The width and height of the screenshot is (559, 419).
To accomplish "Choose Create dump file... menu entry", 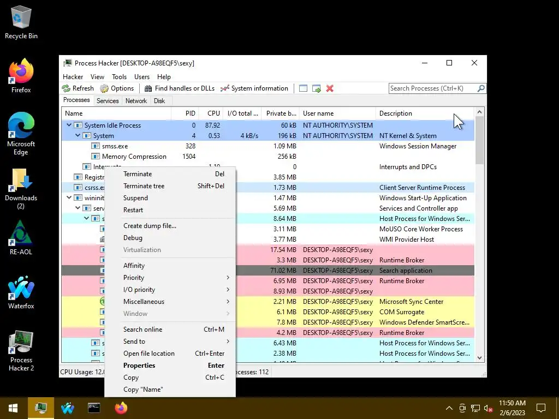I will 170,226.
